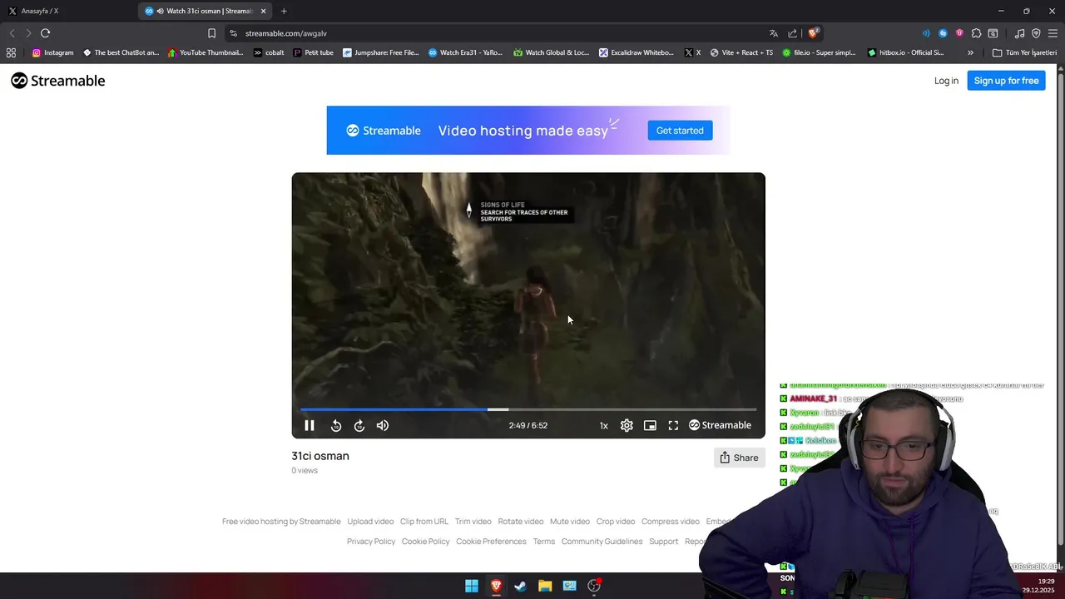Click the translate page icon
The height and width of the screenshot is (599, 1065).
click(774, 33)
